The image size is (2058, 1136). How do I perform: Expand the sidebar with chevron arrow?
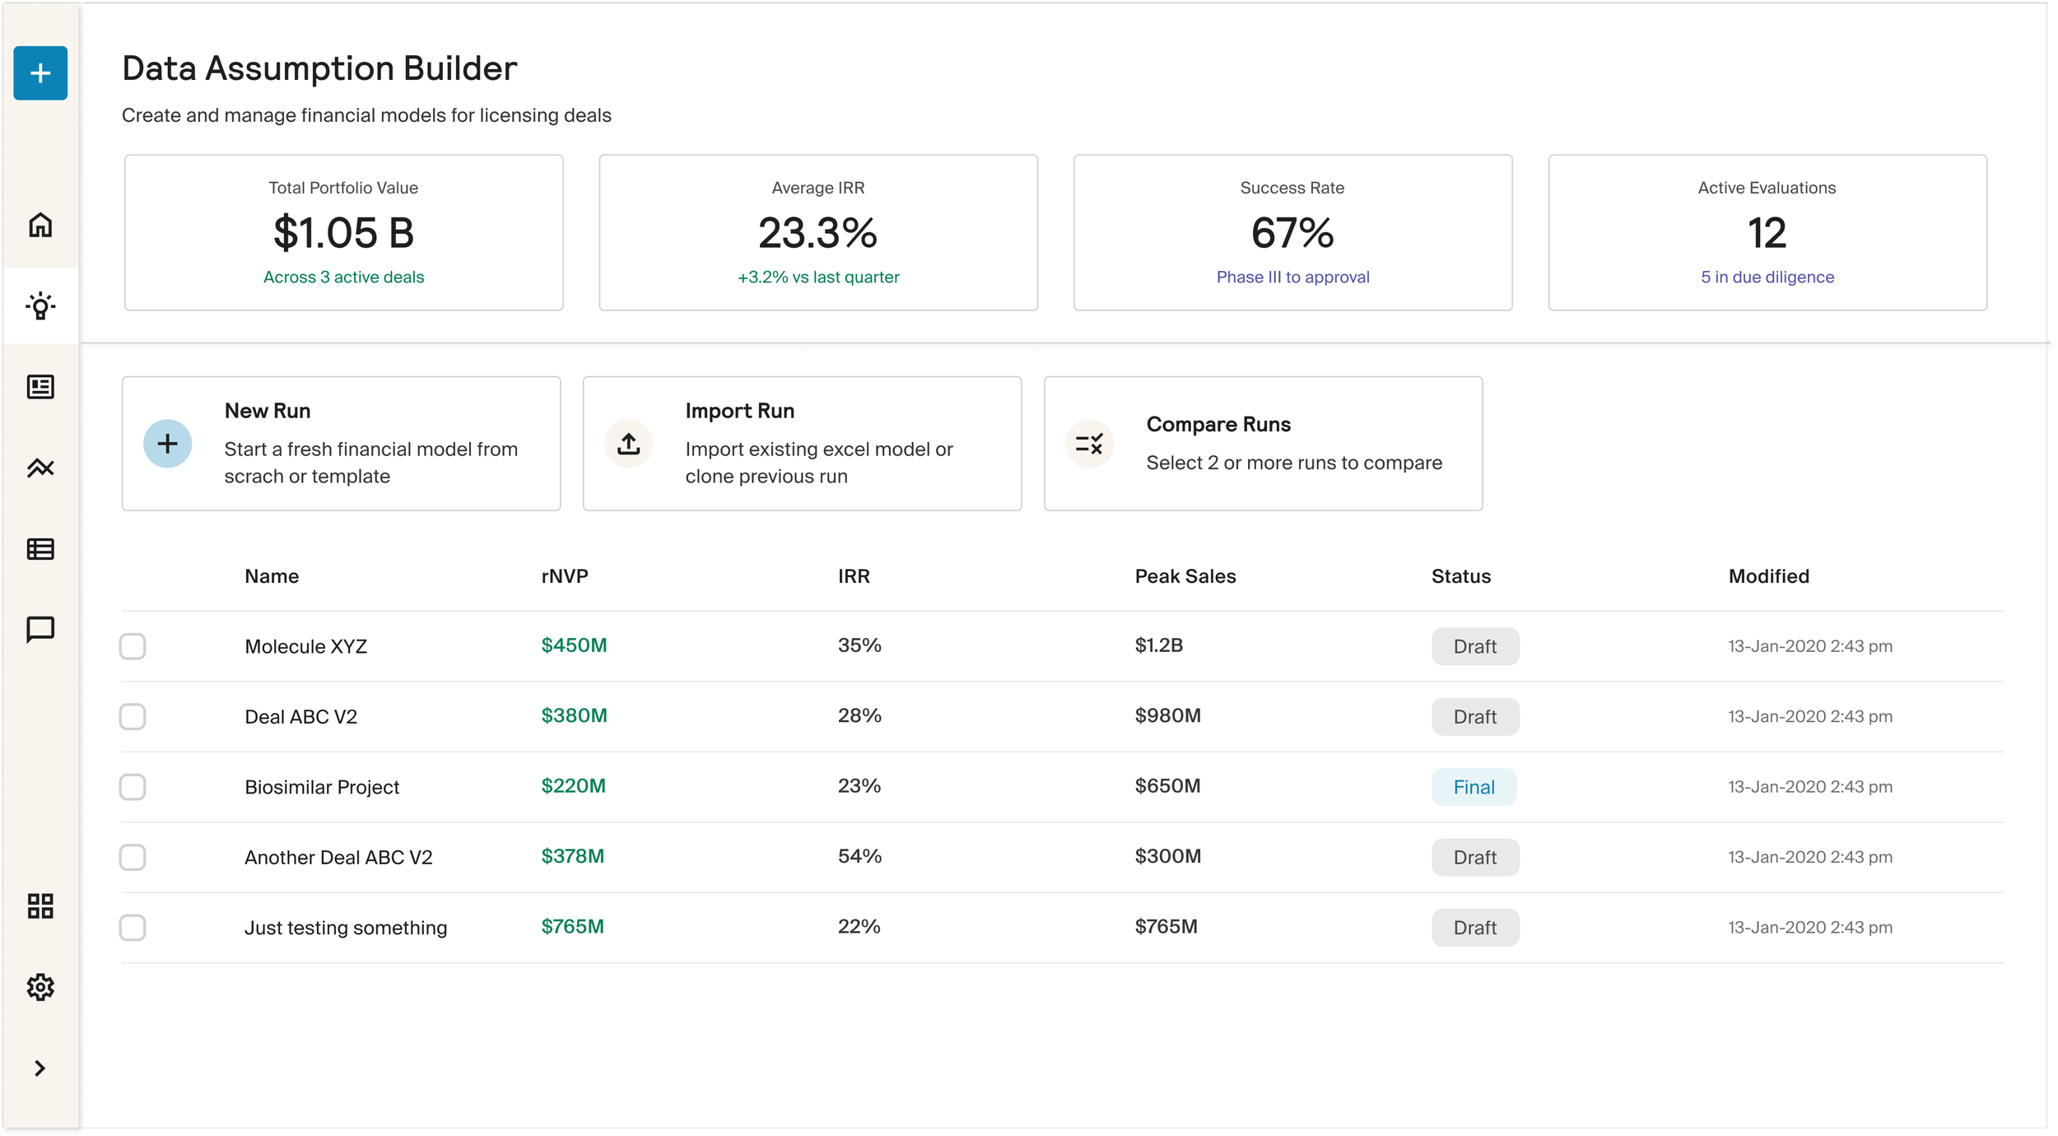40,1068
